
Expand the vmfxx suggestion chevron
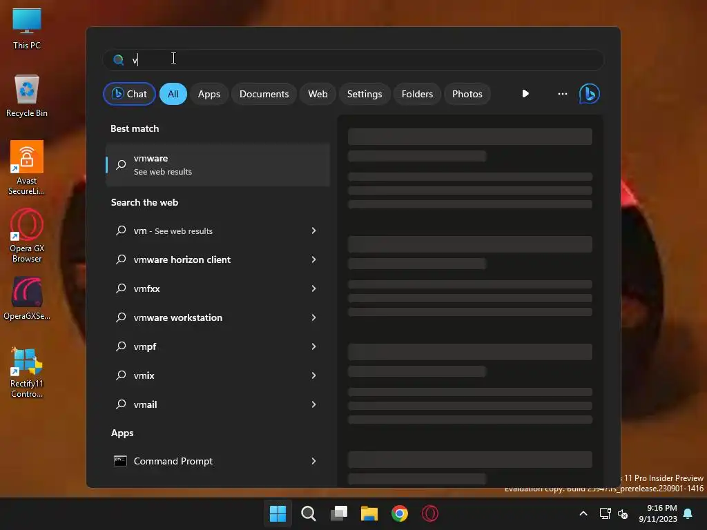click(313, 288)
